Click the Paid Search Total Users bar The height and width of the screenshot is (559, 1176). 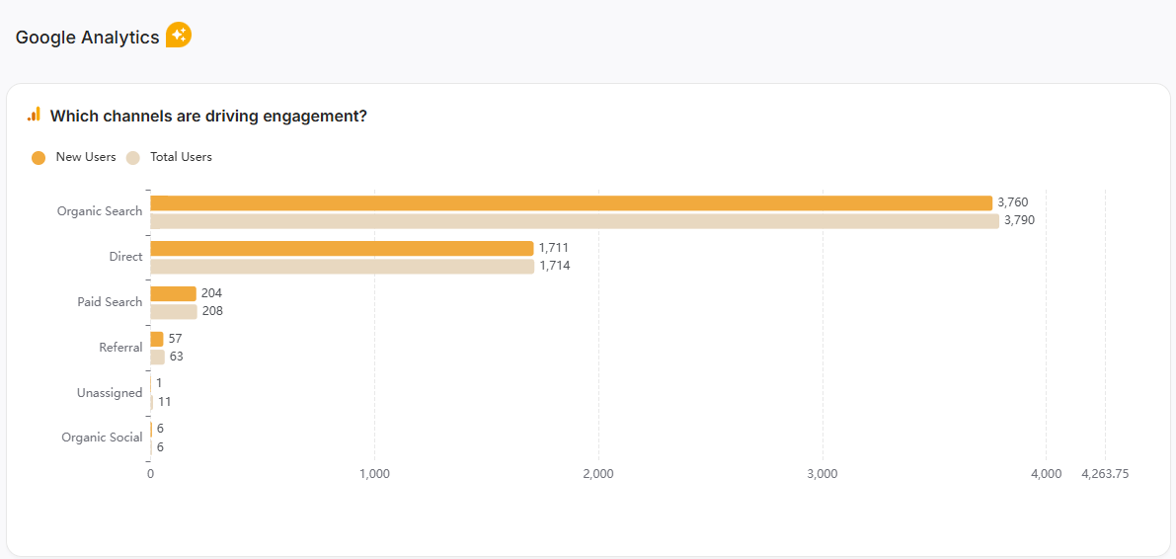coord(174,312)
